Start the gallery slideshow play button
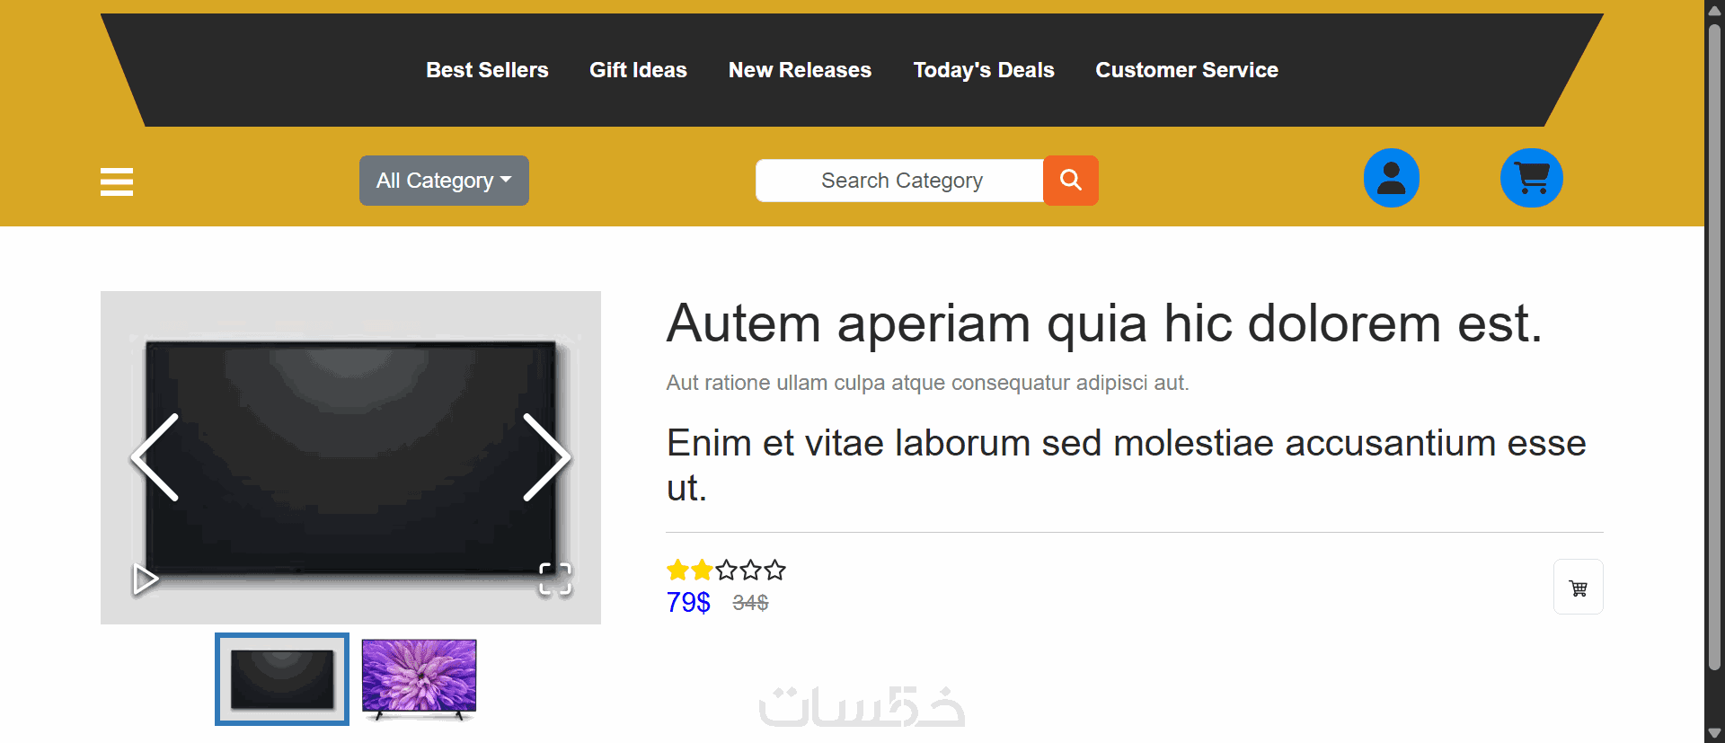 (x=145, y=579)
